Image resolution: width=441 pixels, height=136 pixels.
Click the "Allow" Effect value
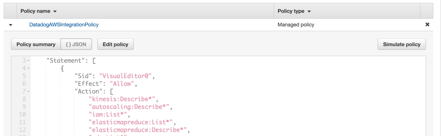point(122,84)
